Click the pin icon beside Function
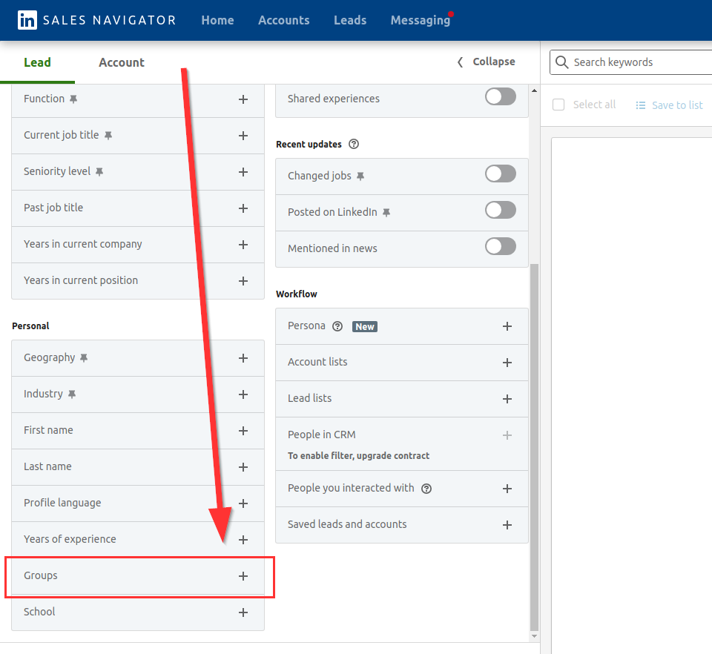 point(73,99)
